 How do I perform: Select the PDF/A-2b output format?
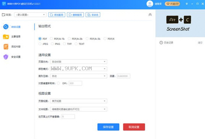coord(69,39)
